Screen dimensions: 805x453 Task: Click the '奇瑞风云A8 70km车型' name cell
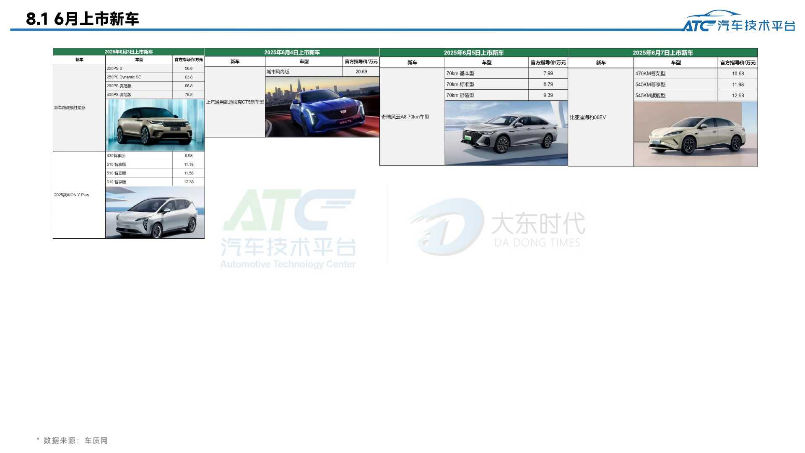tap(412, 117)
